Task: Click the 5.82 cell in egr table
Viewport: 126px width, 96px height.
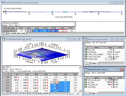Action: tap(16, 80)
